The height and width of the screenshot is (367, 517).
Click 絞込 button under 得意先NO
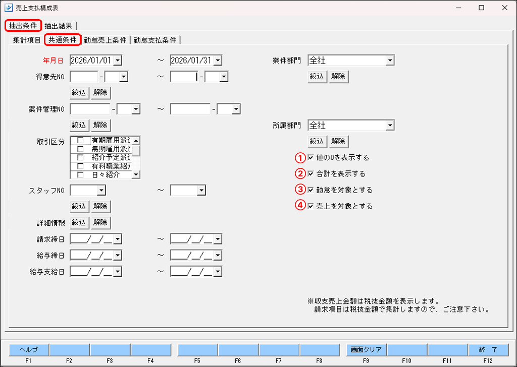tap(79, 93)
